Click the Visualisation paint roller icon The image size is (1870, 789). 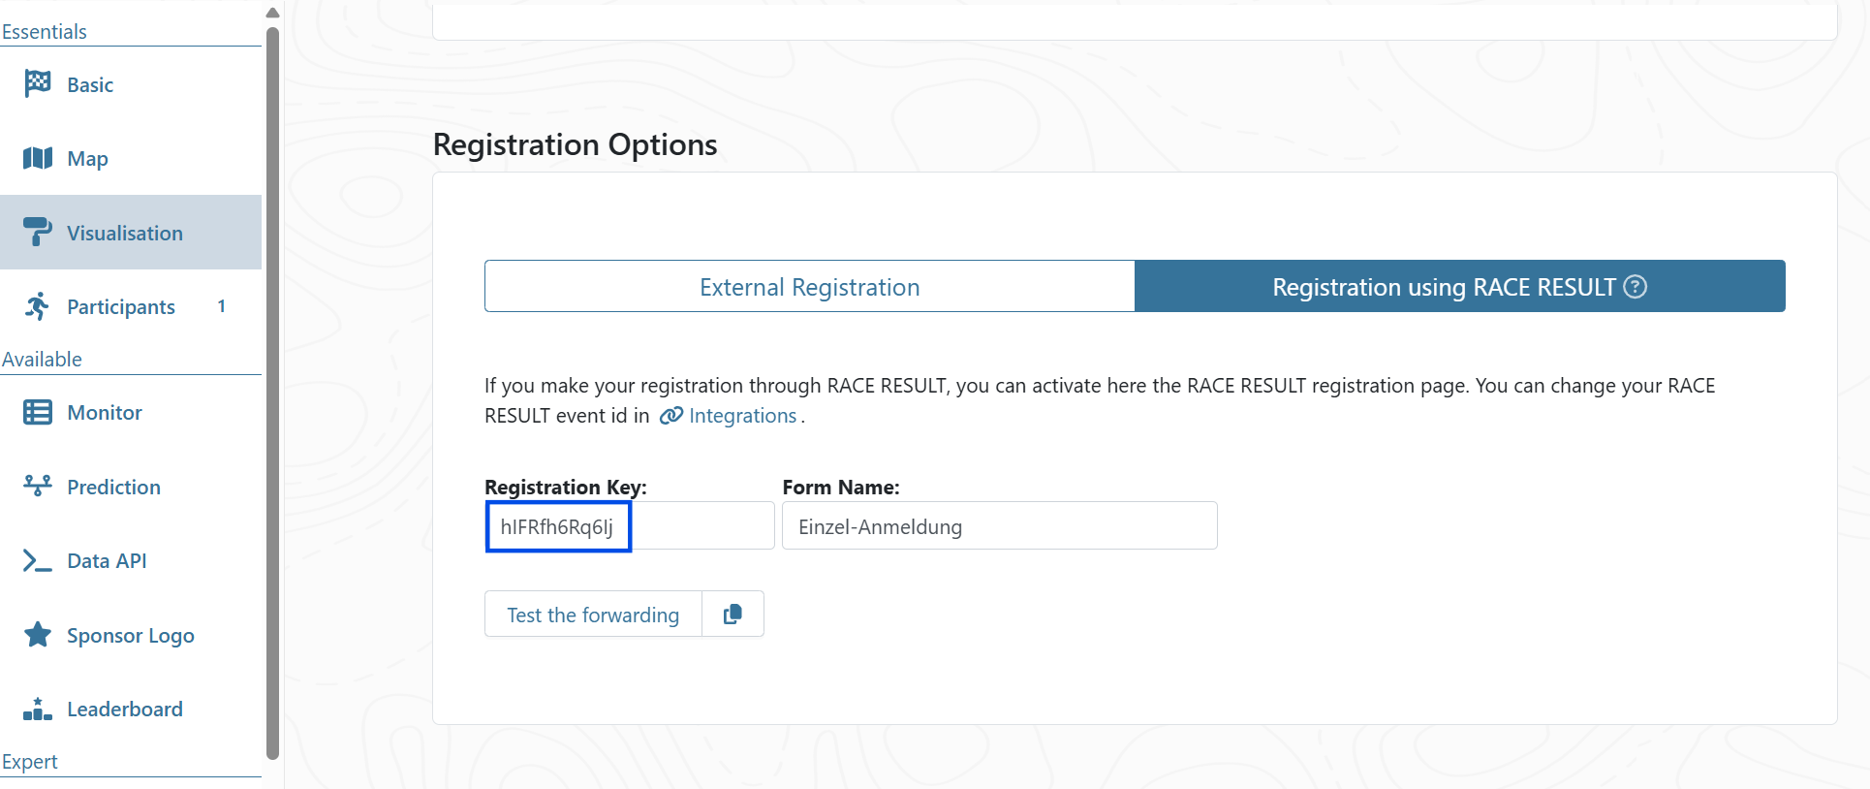pyautogui.click(x=38, y=232)
